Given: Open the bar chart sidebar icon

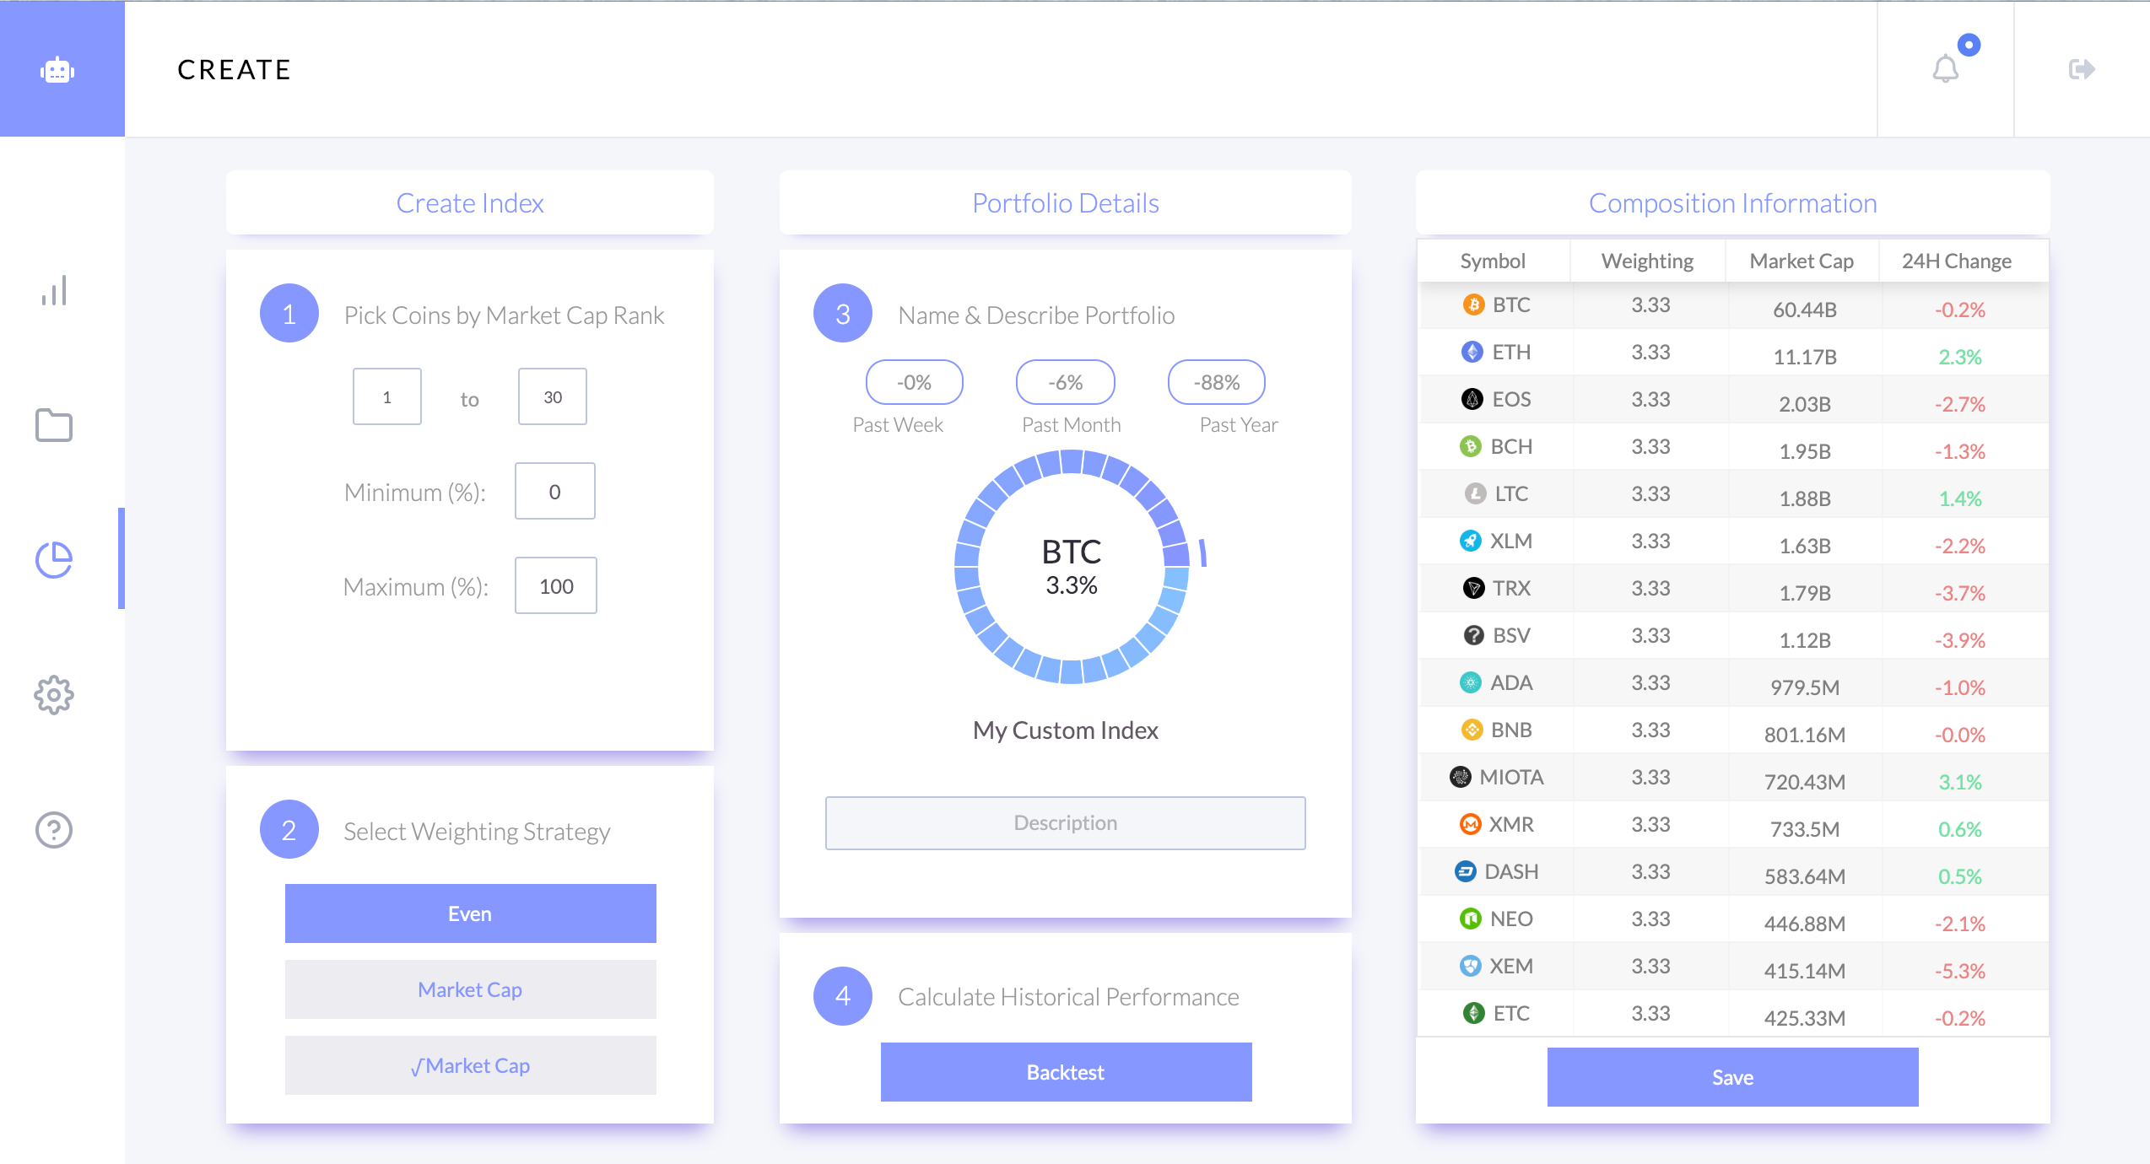Looking at the screenshot, I should [x=54, y=291].
